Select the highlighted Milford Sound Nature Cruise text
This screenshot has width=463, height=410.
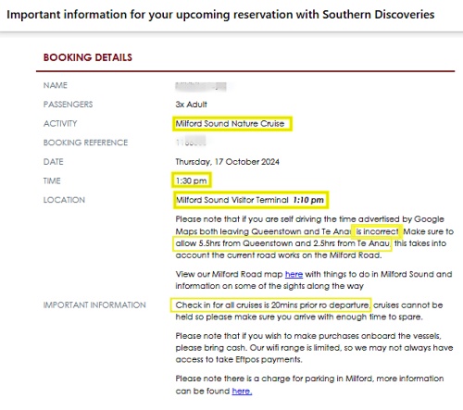[x=230, y=124]
